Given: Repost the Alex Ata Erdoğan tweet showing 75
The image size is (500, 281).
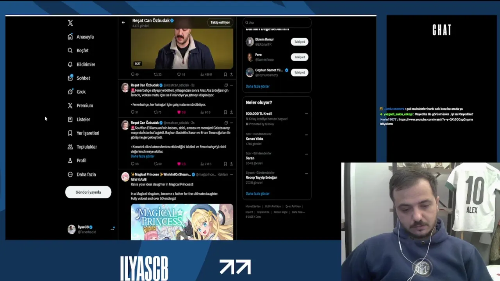Looking at the screenshot, I should pos(155,112).
